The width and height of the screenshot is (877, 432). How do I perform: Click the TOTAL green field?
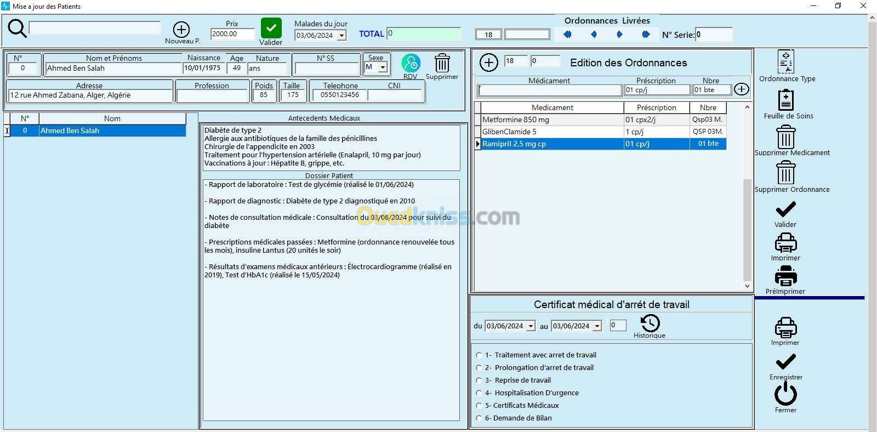coord(424,33)
